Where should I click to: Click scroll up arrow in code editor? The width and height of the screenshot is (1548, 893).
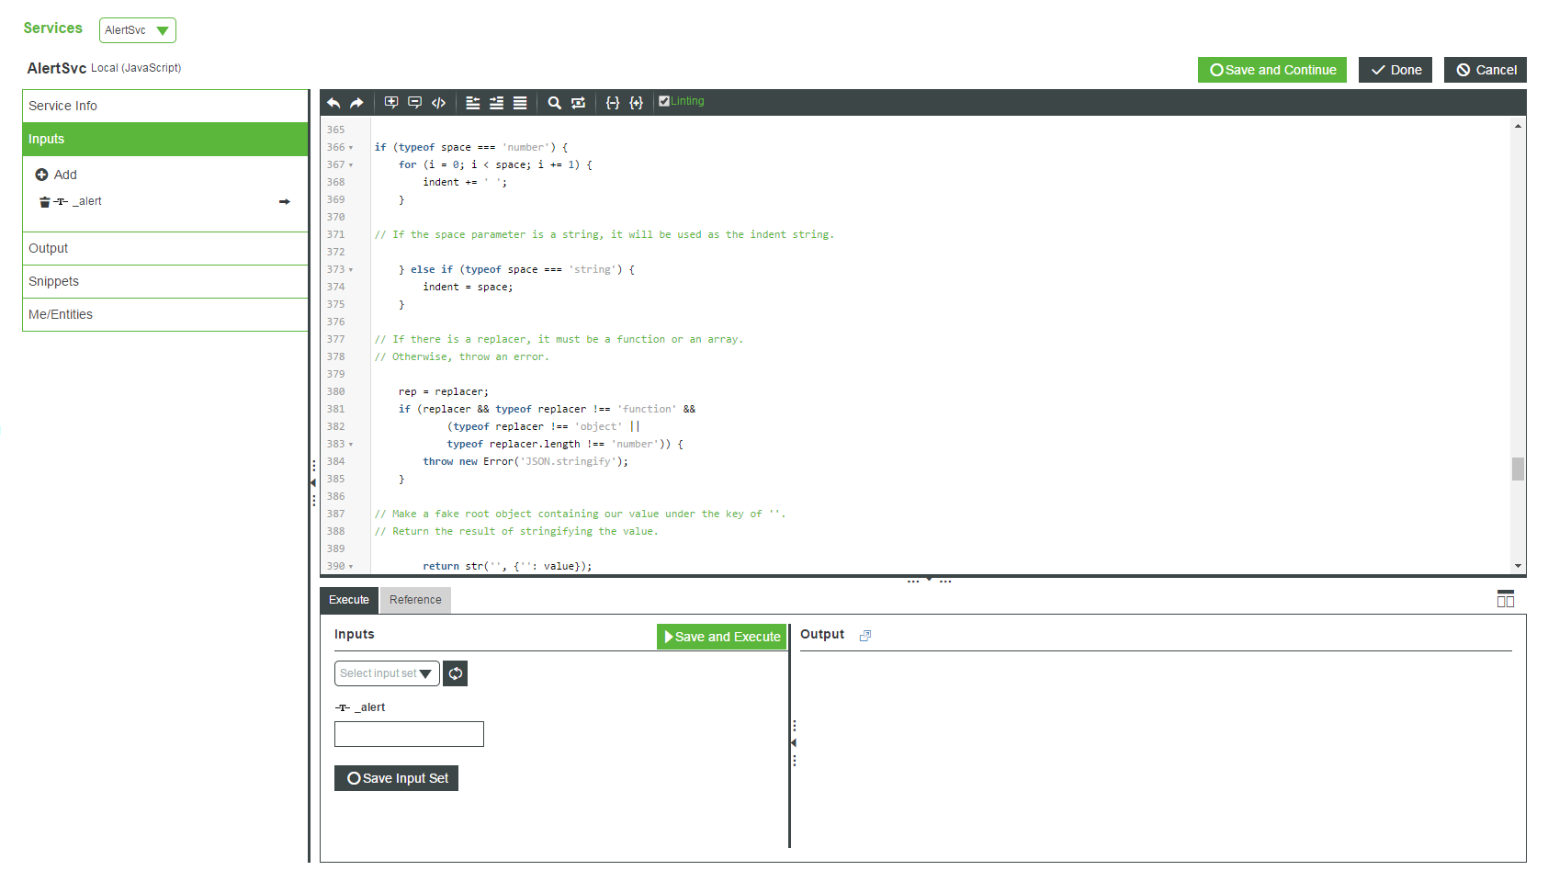(1519, 126)
